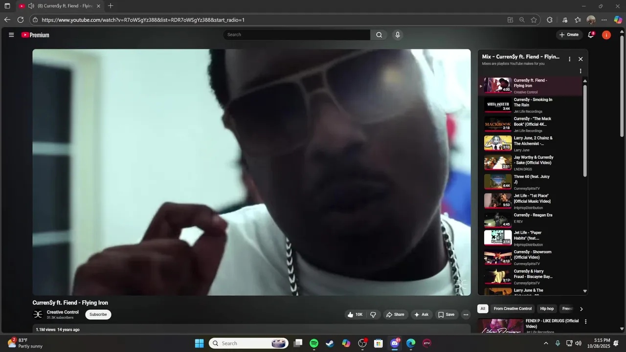Play Jet Life - 1st Place video
Screen dimensions: 626x352
(530, 201)
